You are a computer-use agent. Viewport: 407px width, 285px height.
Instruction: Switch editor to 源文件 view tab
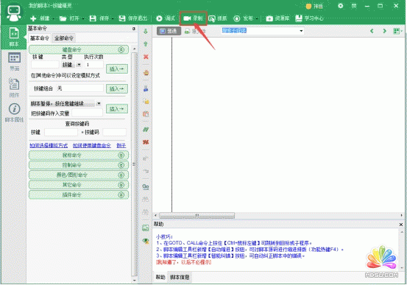click(196, 31)
